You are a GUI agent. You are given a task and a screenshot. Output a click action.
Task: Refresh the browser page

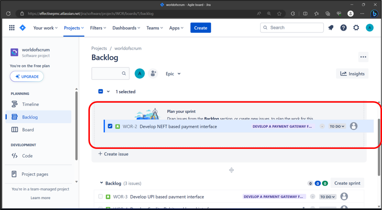click(x=8, y=14)
